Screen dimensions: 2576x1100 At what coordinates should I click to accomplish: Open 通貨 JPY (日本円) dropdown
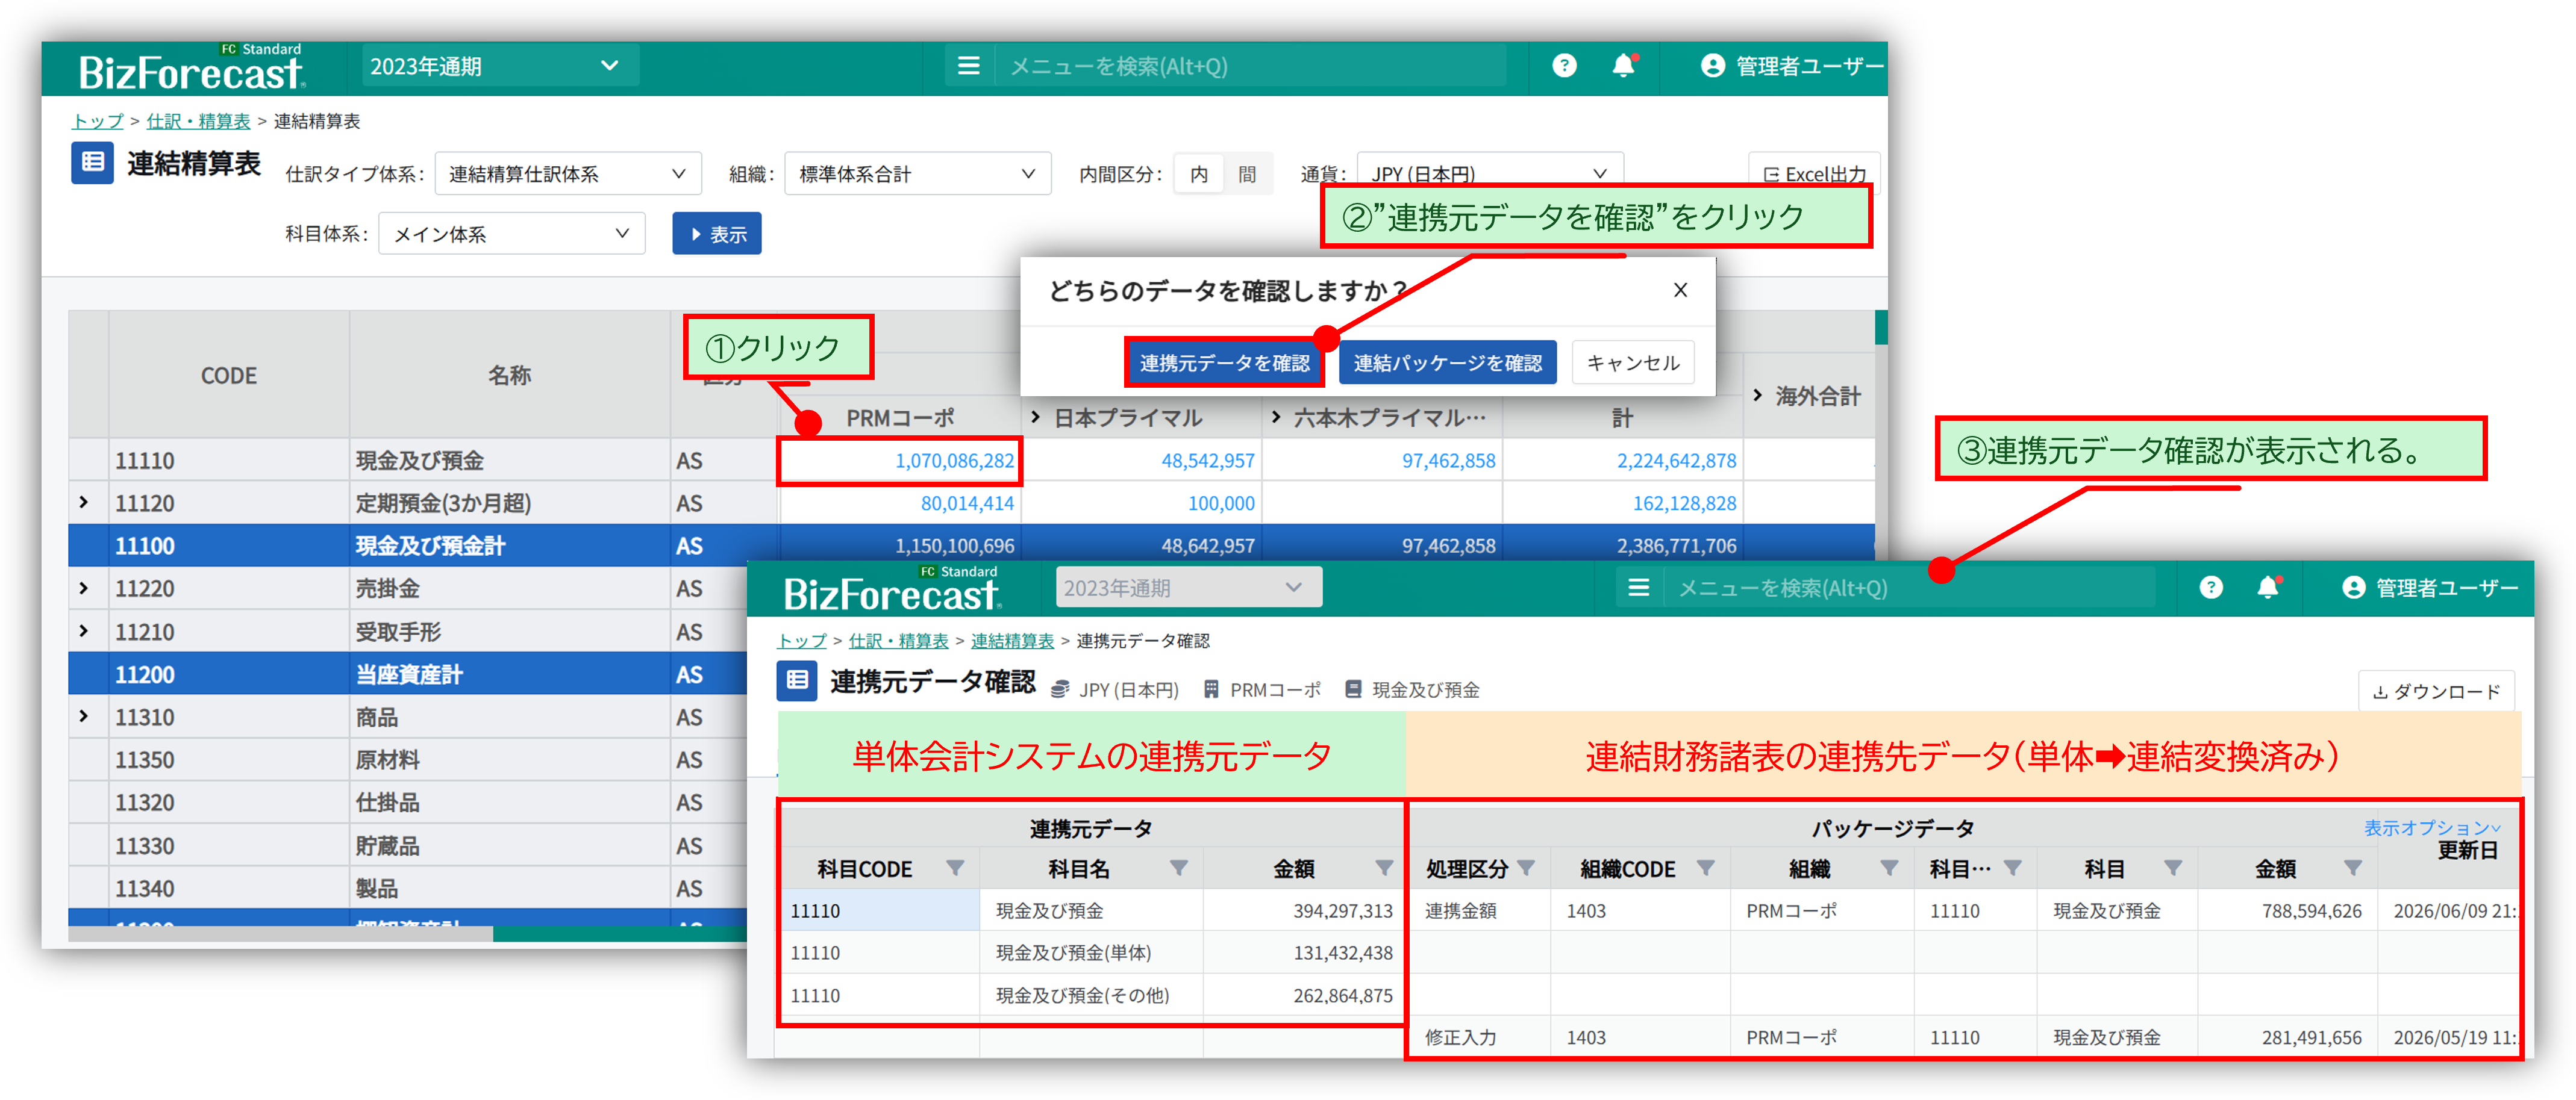click(1489, 172)
